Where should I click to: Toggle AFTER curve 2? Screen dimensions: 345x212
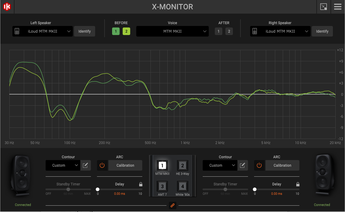tap(229, 31)
